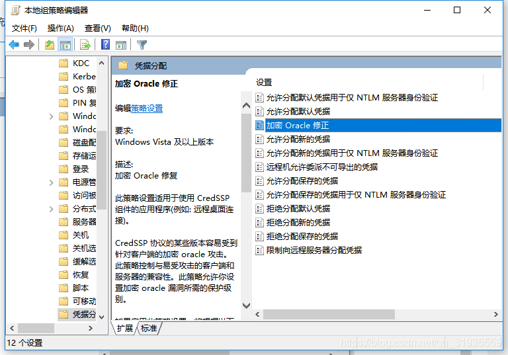Image resolution: width=508 pixels, height=355 pixels.
Task: Select the 服务器 tree item
Action: (84, 222)
